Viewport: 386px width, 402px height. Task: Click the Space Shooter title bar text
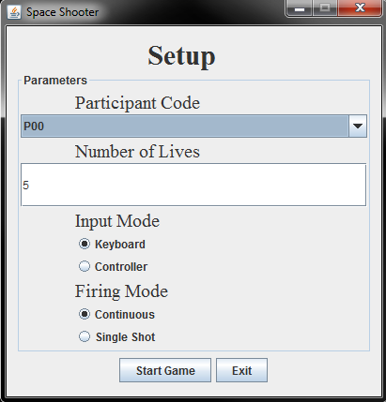63,12
